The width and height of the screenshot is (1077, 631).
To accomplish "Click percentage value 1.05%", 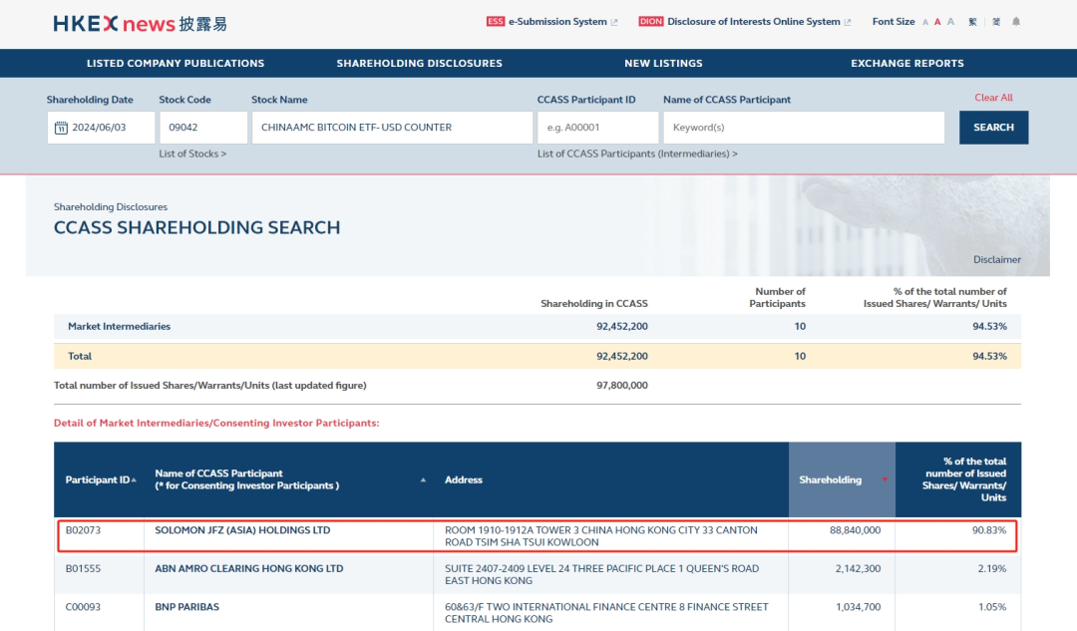I will pos(992,607).
